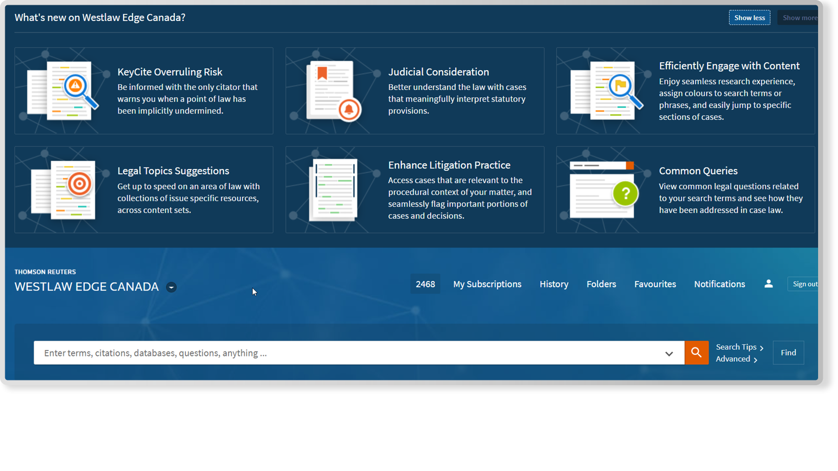
Task: Click the Show less button
Action: tap(749, 18)
